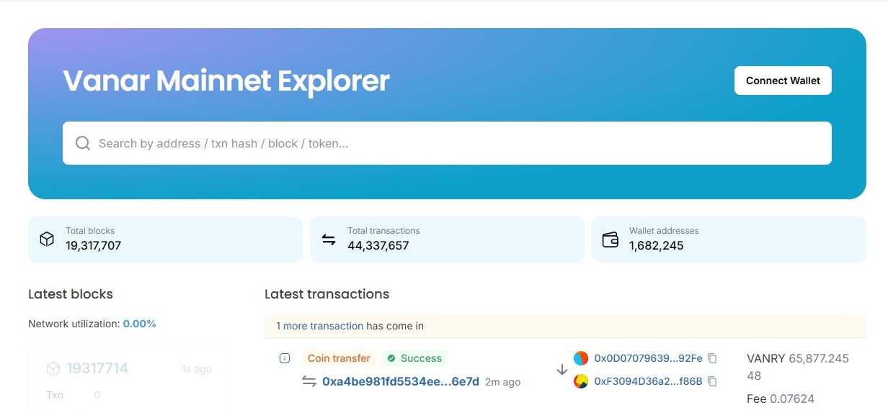Image resolution: width=888 pixels, height=410 pixels.
Task: Click the Connect Wallet button
Action: click(x=783, y=81)
